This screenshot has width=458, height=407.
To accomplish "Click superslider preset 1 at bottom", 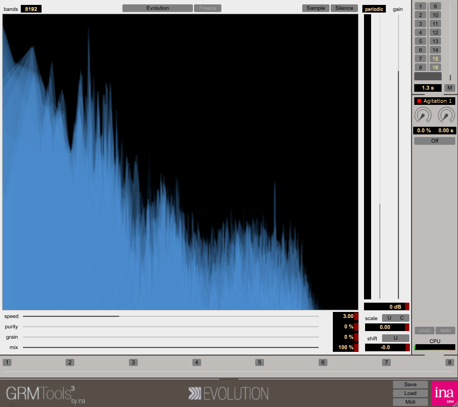I will coord(7,363).
